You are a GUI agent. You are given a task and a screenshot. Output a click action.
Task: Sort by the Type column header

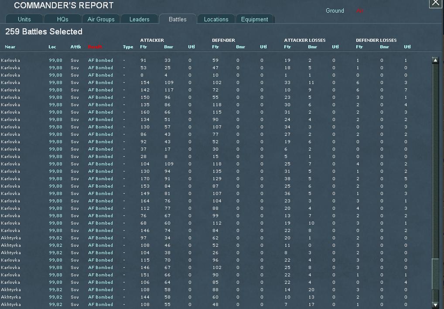pyautogui.click(x=128, y=47)
